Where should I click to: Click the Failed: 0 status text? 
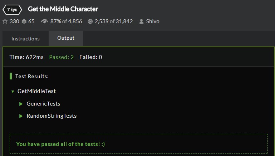pos(90,57)
